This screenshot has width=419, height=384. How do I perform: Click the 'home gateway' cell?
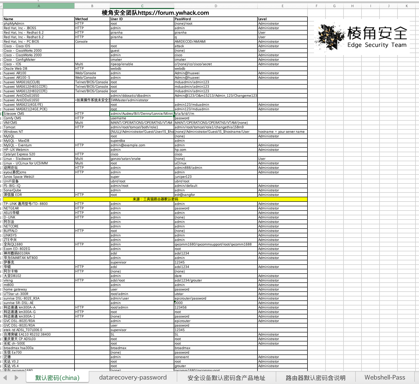coord(39,289)
